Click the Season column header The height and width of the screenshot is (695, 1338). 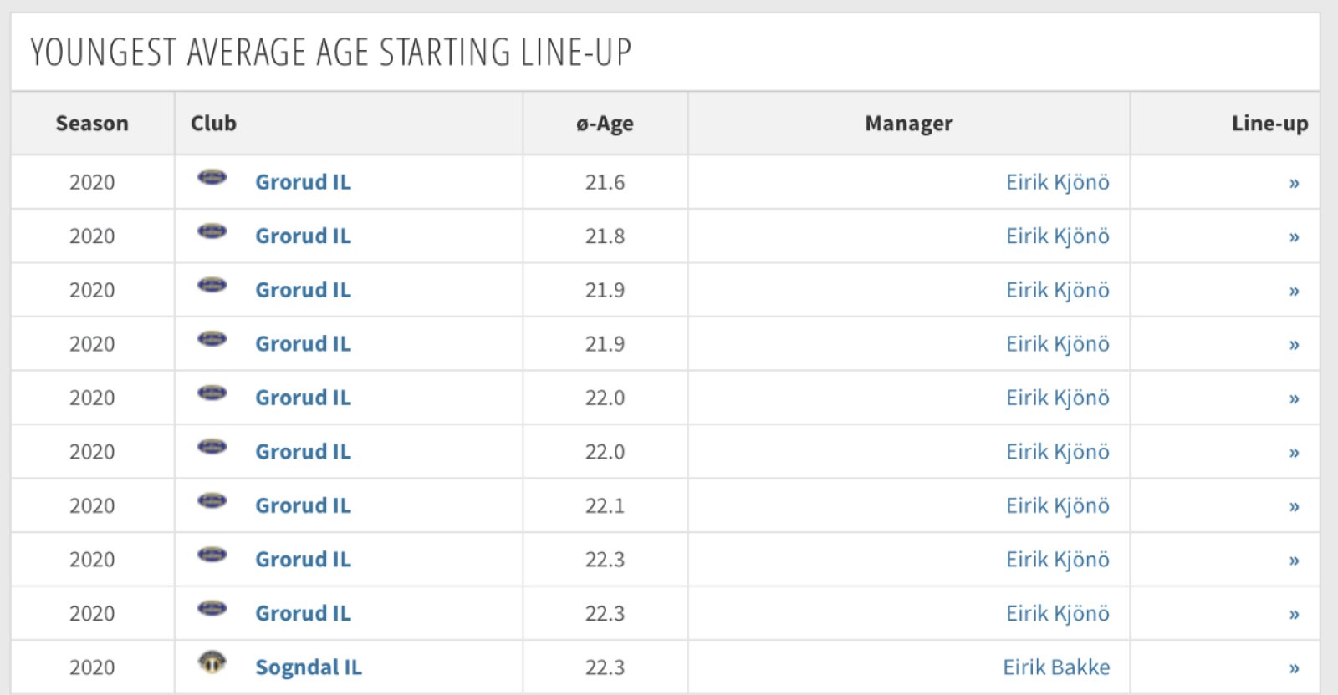[92, 124]
